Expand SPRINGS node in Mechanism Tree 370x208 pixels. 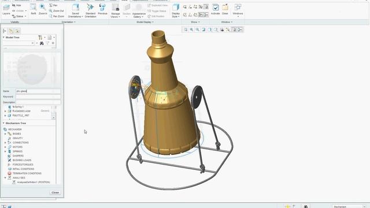point(5,151)
